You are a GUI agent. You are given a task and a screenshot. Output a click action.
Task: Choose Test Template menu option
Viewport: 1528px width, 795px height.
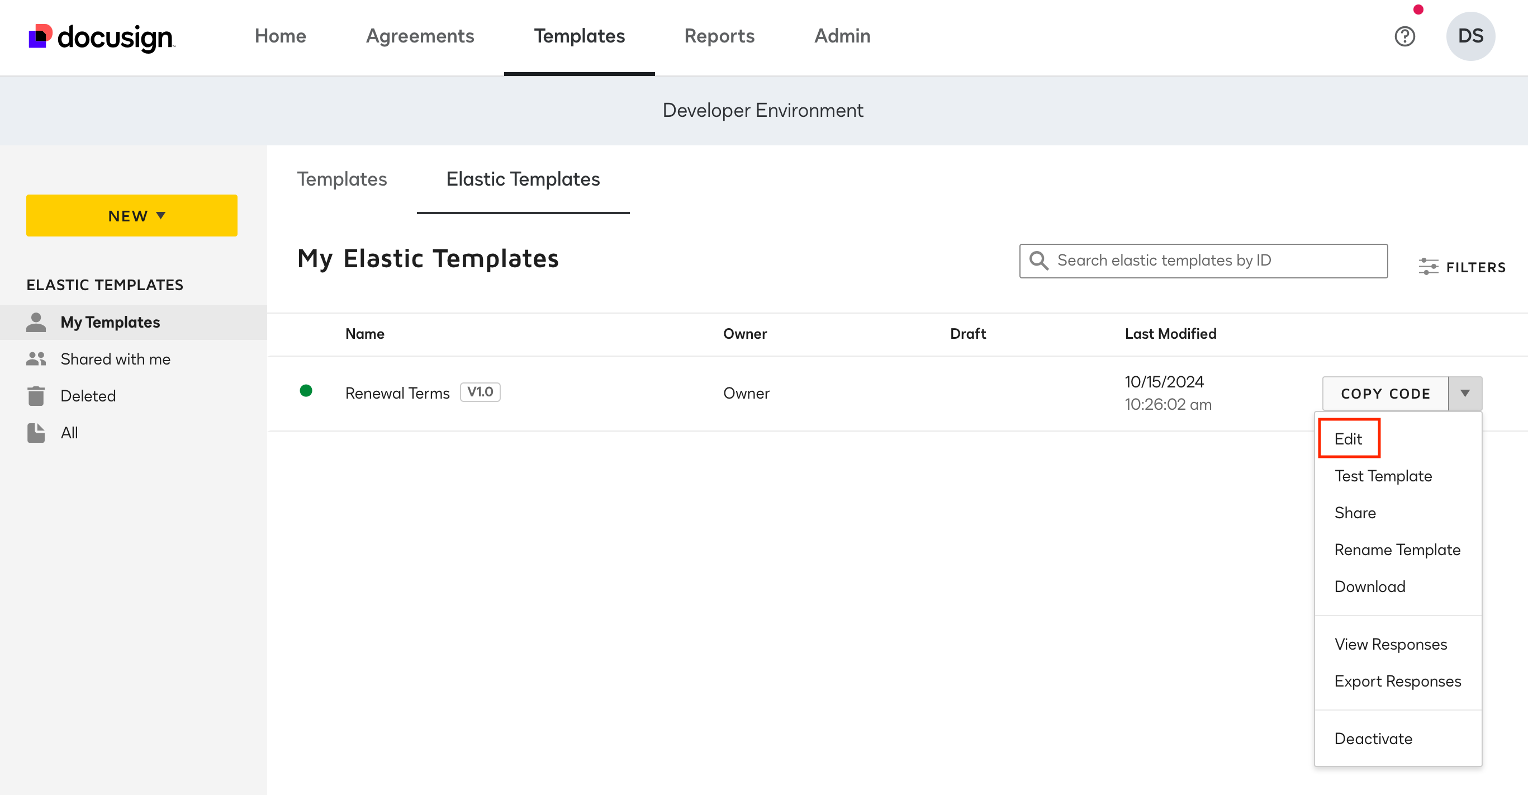[1383, 476]
